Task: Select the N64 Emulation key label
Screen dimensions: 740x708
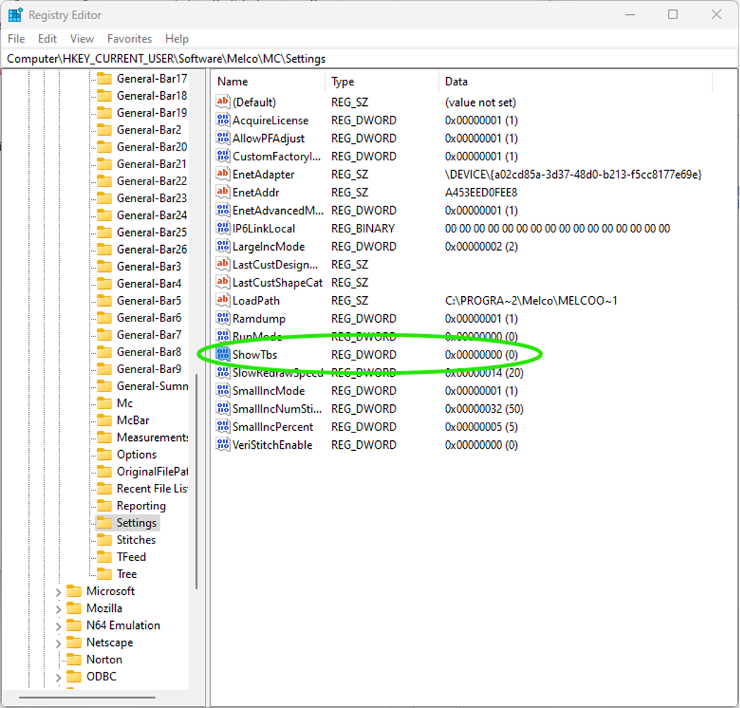Action: tap(123, 625)
